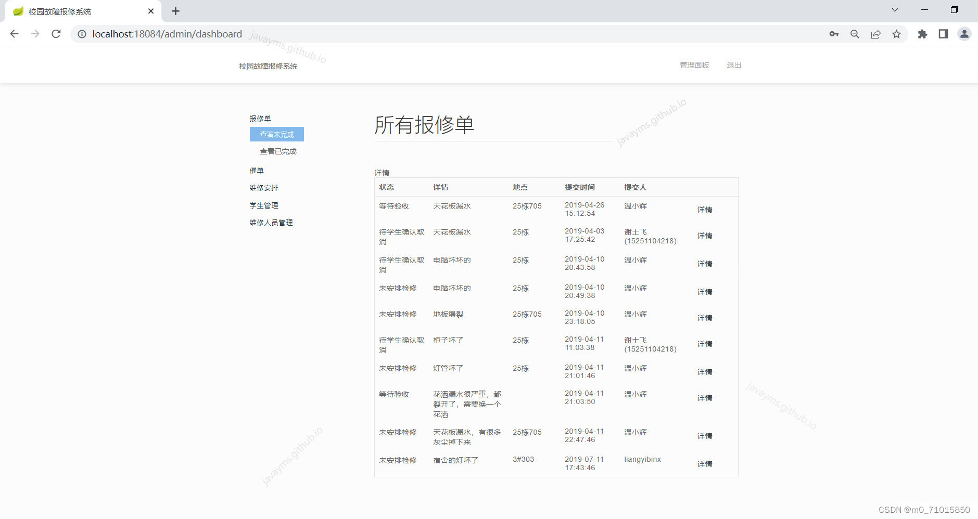
Task: Open 维修人员管理 in the sidebar
Action: tap(271, 223)
